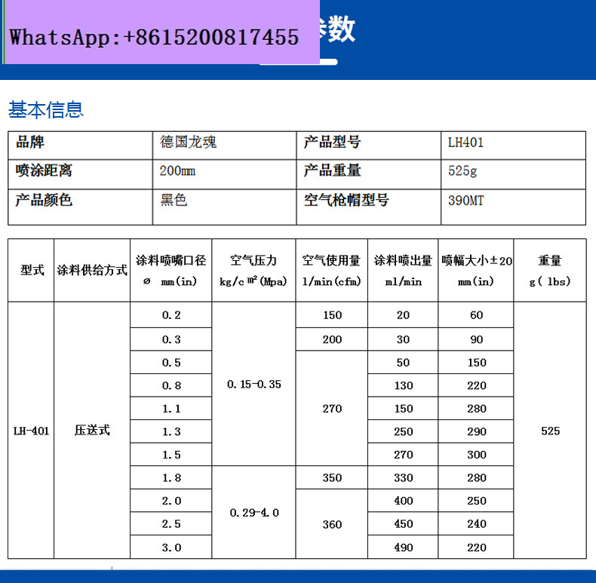Select the color value 黑色
The image size is (596, 583).
[174, 201]
